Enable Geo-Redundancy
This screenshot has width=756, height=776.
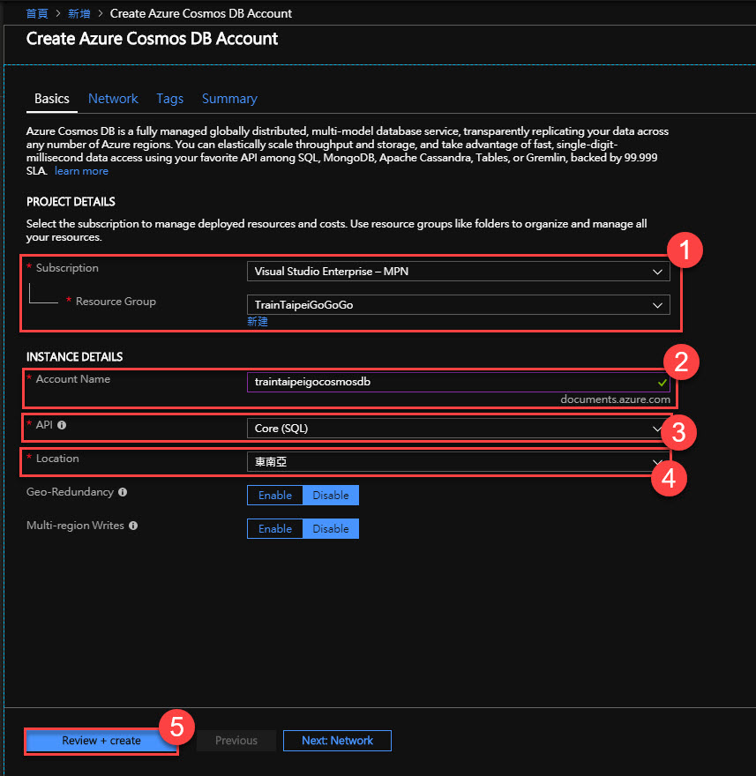click(275, 496)
